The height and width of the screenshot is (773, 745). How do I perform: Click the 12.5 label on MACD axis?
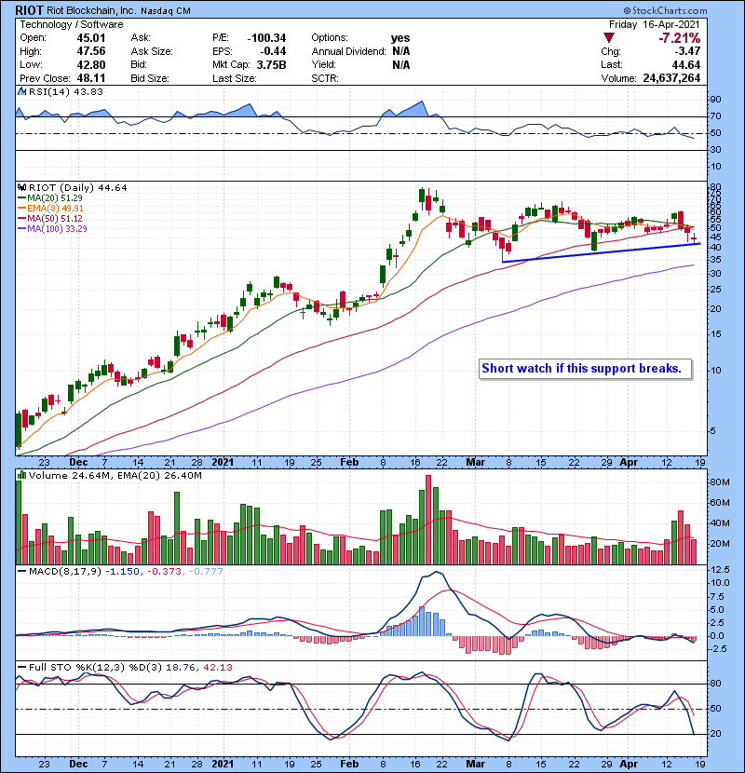pyautogui.click(x=719, y=569)
